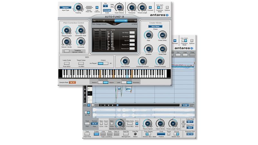Click the Cursor Time value field
Viewport: 258px width, 145px height.
[185, 105]
